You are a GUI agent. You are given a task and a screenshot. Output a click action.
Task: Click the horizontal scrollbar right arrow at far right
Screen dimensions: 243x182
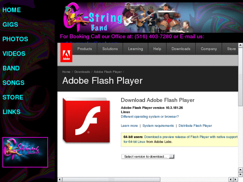click(x=236, y=179)
